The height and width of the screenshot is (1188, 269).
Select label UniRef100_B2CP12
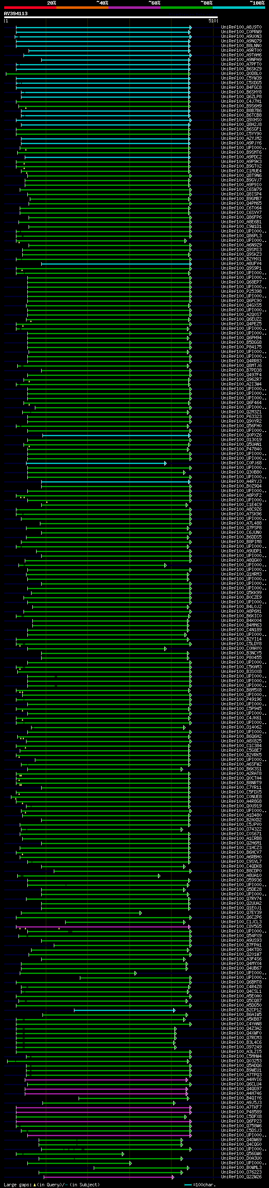[241, 1010]
